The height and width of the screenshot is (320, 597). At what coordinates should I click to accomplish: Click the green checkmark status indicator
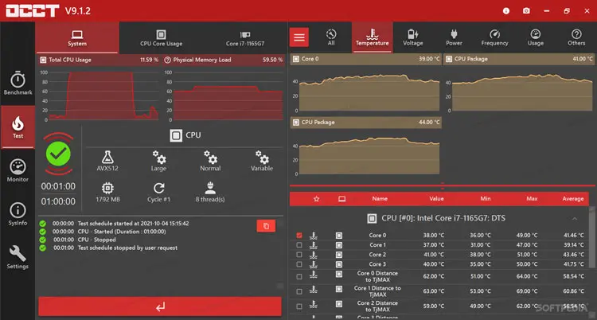58,154
